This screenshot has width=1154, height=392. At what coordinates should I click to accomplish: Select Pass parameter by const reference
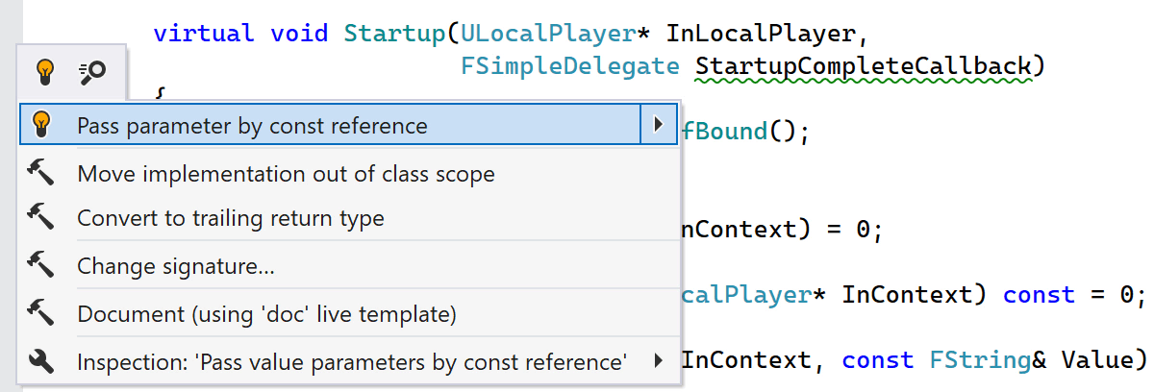coord(252,126)
